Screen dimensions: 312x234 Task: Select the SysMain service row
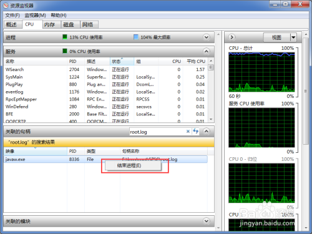[106, 77]
